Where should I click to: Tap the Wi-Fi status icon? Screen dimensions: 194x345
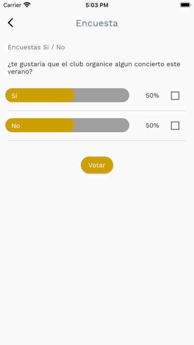[27, 5]
